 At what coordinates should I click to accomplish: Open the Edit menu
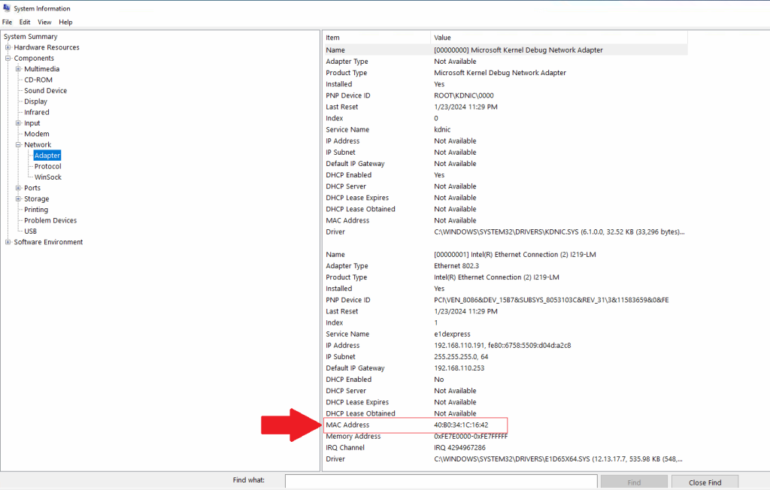[25, 22]
